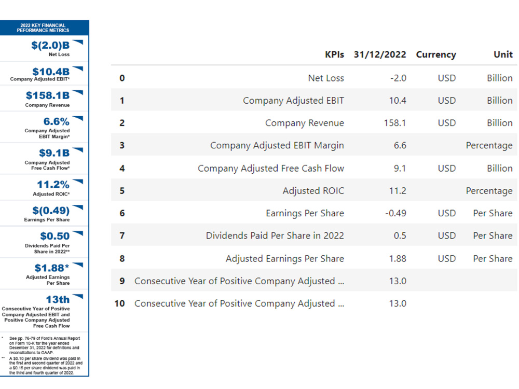Select Dividends Paid Per Share in 2022 cell
The image size is (519, 389).
pyautogui.click(x=275, y=236)
